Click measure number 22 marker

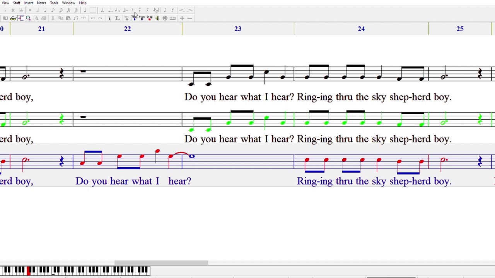(x=127, y=29)
